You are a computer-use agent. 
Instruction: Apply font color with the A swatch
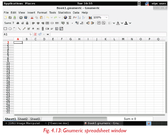click(x=126, y=23)
